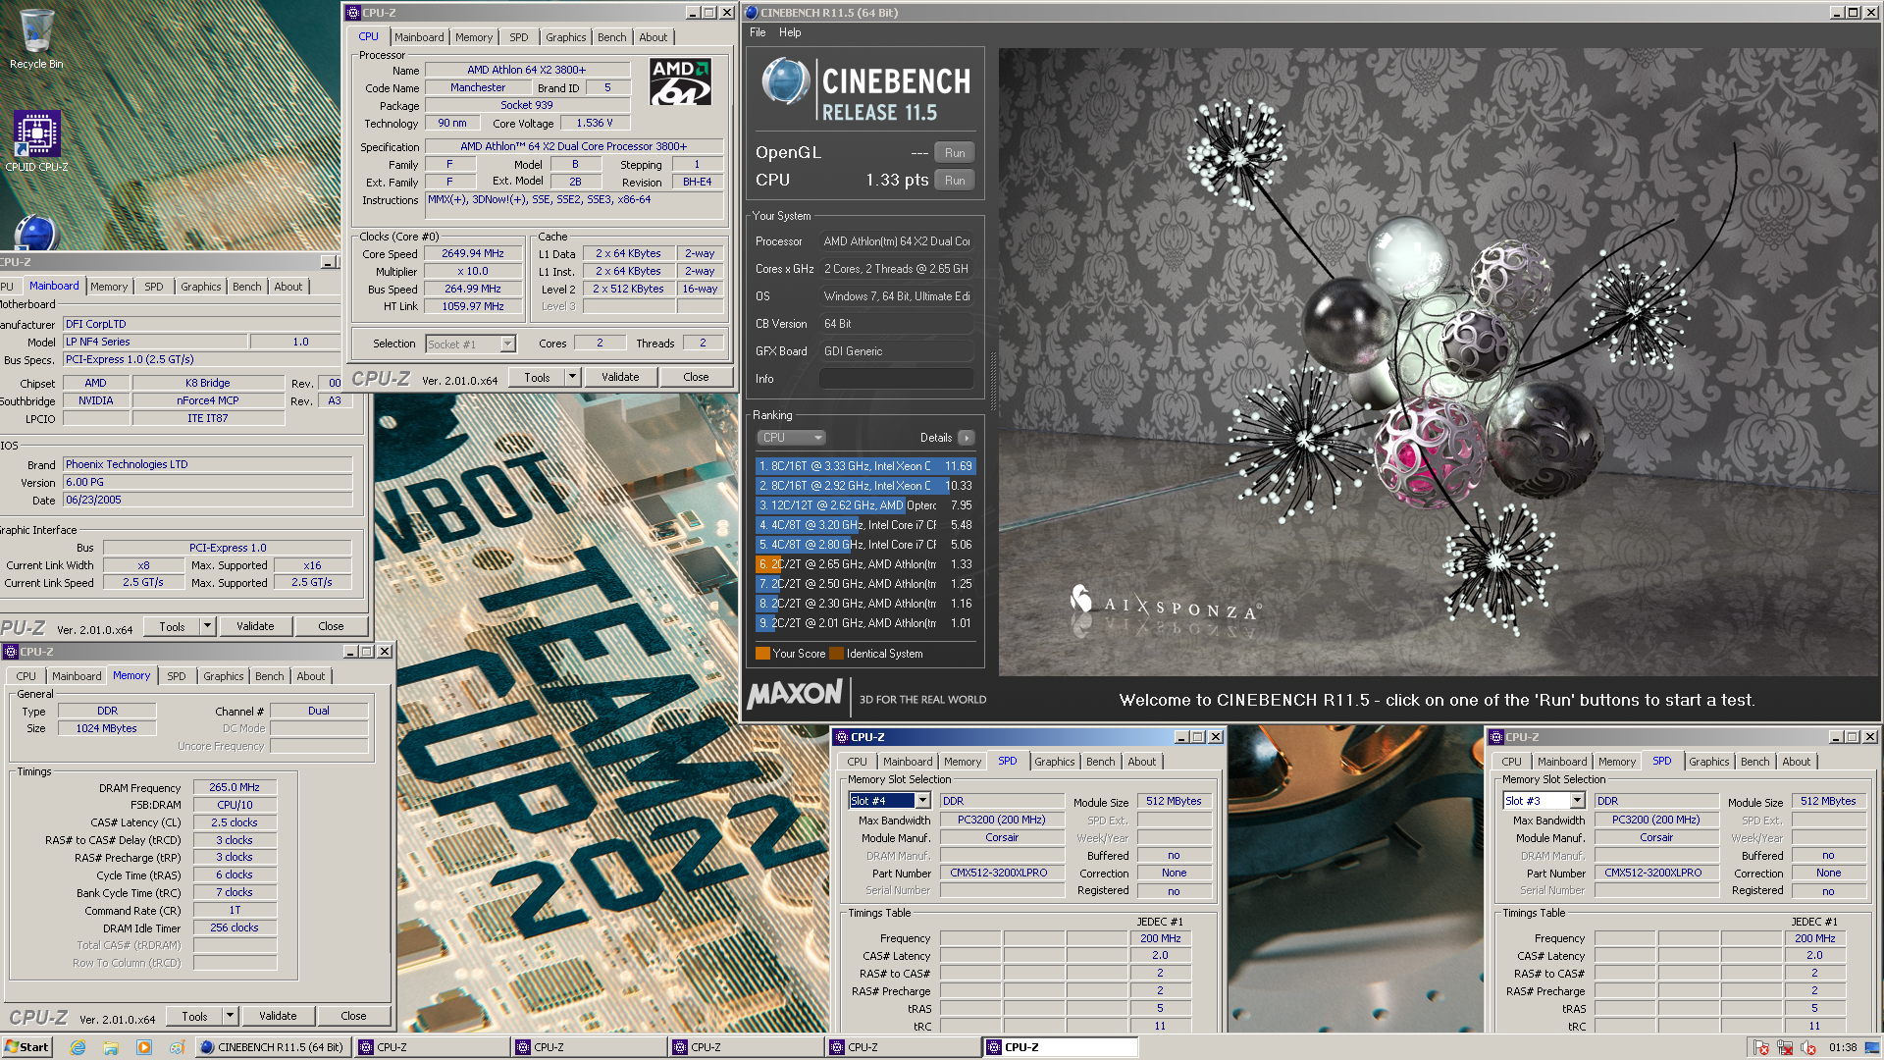
Task: Run the CPU test in Cinebench
Action: click(x=955, y=181)
